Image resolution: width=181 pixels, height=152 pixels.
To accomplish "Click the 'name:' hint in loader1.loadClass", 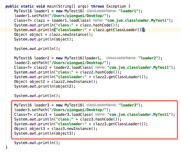I will (x=98, y=20).
